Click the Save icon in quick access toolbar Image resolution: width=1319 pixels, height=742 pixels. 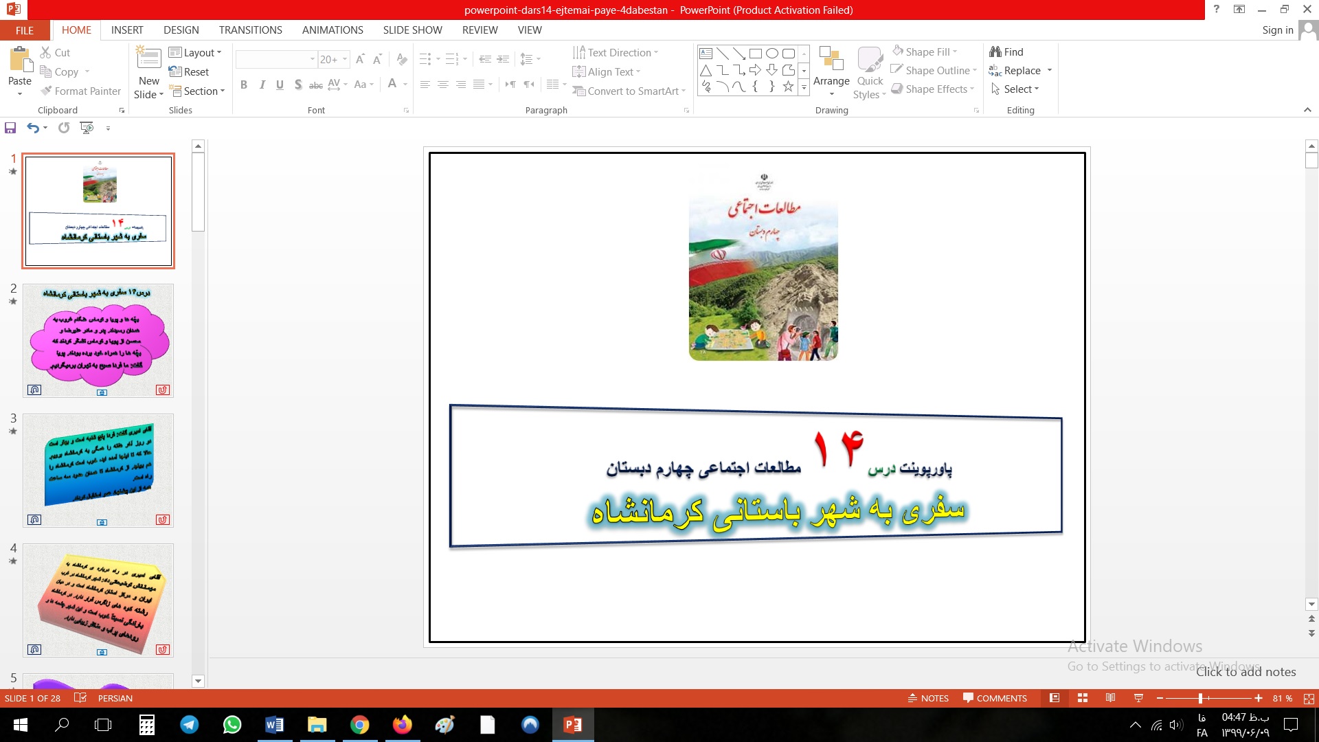(10, 128)
